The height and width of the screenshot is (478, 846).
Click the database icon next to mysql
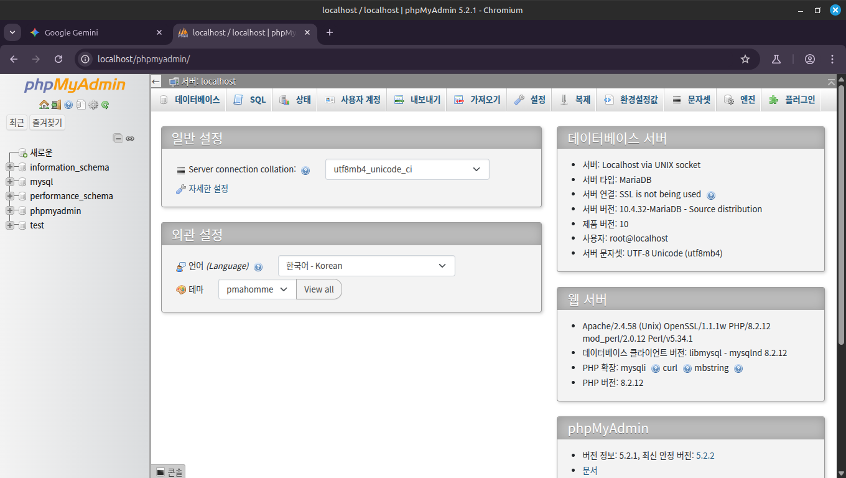pyautogui.click(x=22, y=182)
